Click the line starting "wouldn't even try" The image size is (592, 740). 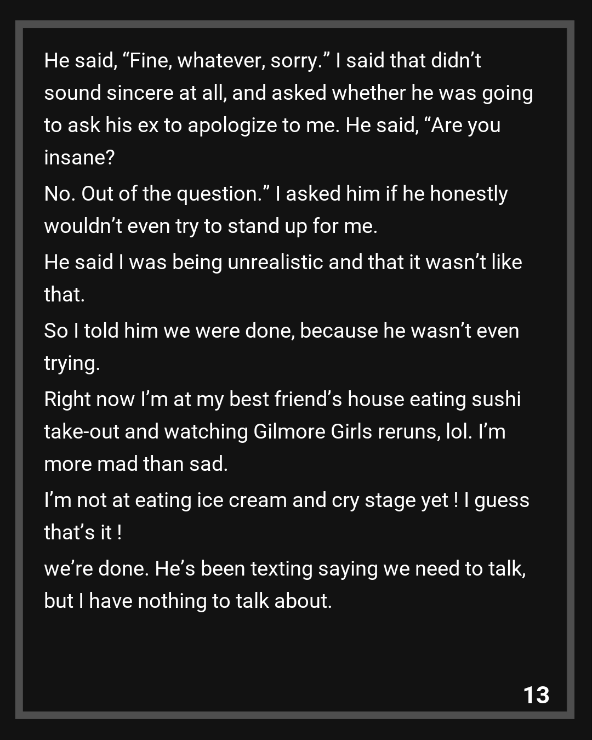pos(210,226)
